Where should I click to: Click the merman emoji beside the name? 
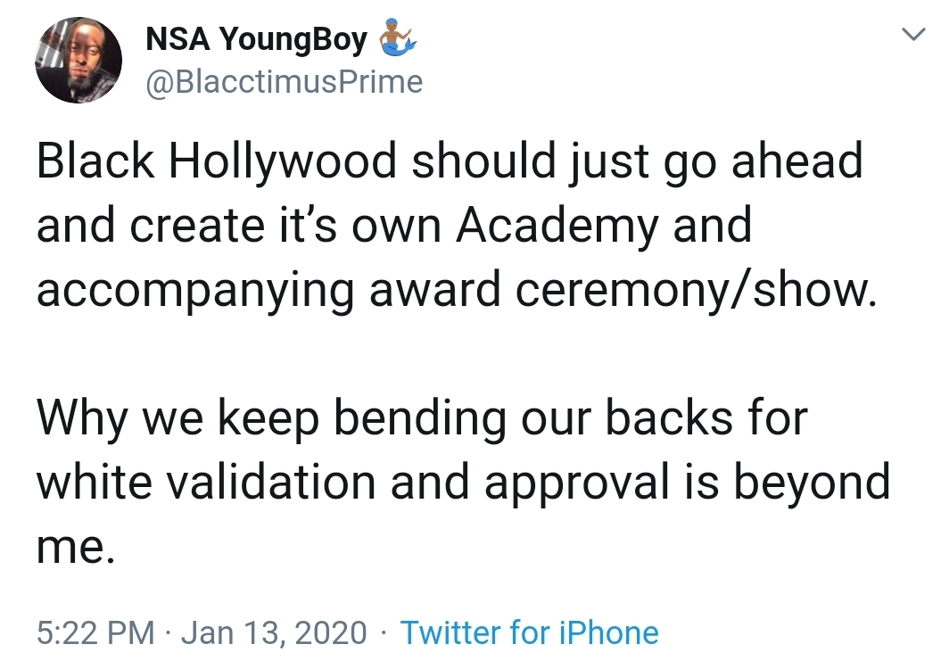[x=397, y=37]
